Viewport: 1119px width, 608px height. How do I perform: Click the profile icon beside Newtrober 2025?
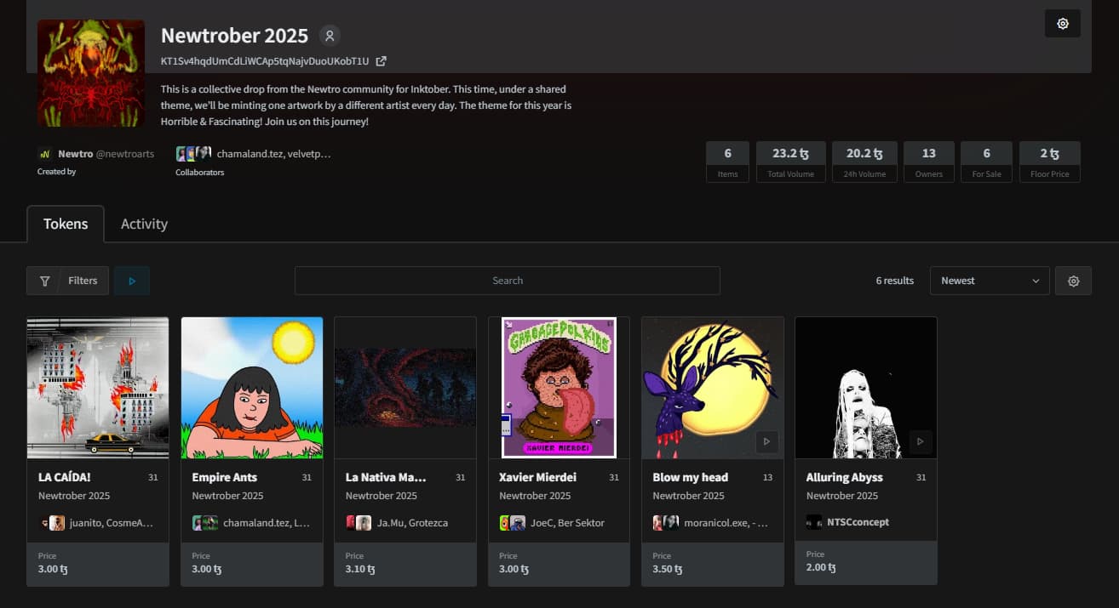[330, 36]
